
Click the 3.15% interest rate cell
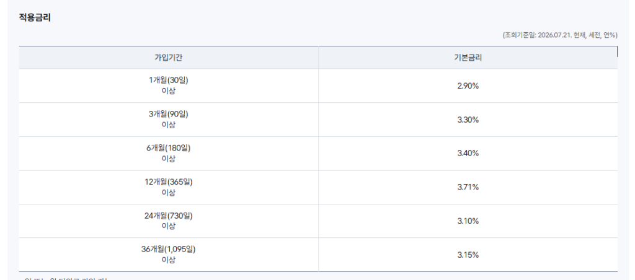click(468, 255)
